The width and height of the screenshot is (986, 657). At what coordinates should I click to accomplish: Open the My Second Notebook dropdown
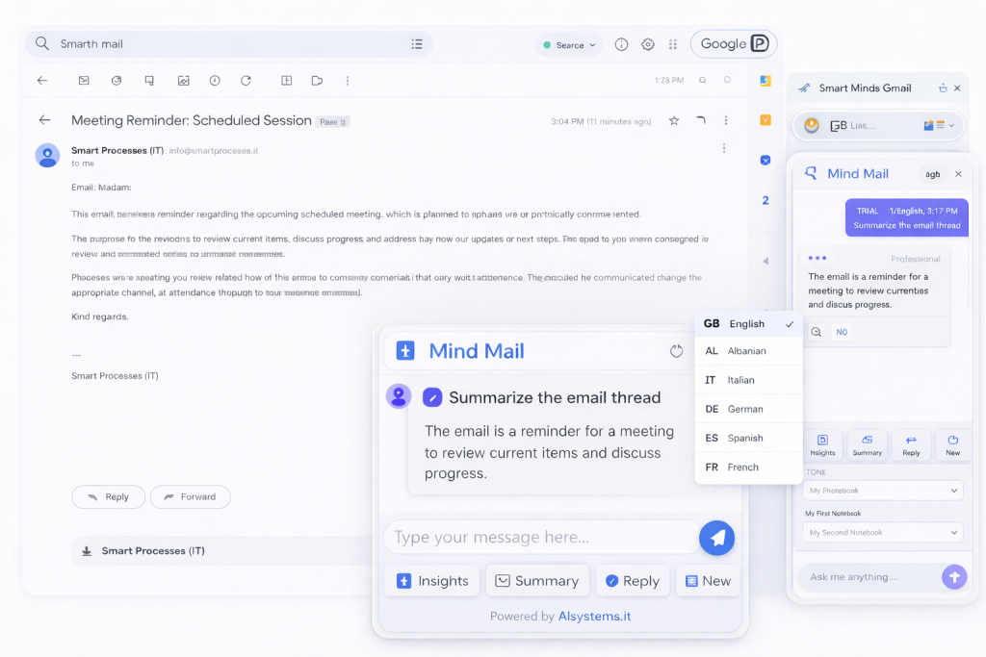(x=884, y=532)
